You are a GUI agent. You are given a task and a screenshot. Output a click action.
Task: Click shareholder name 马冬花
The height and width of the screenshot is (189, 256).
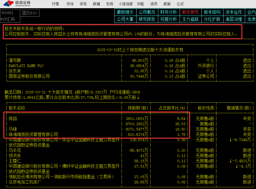point(15,150)
